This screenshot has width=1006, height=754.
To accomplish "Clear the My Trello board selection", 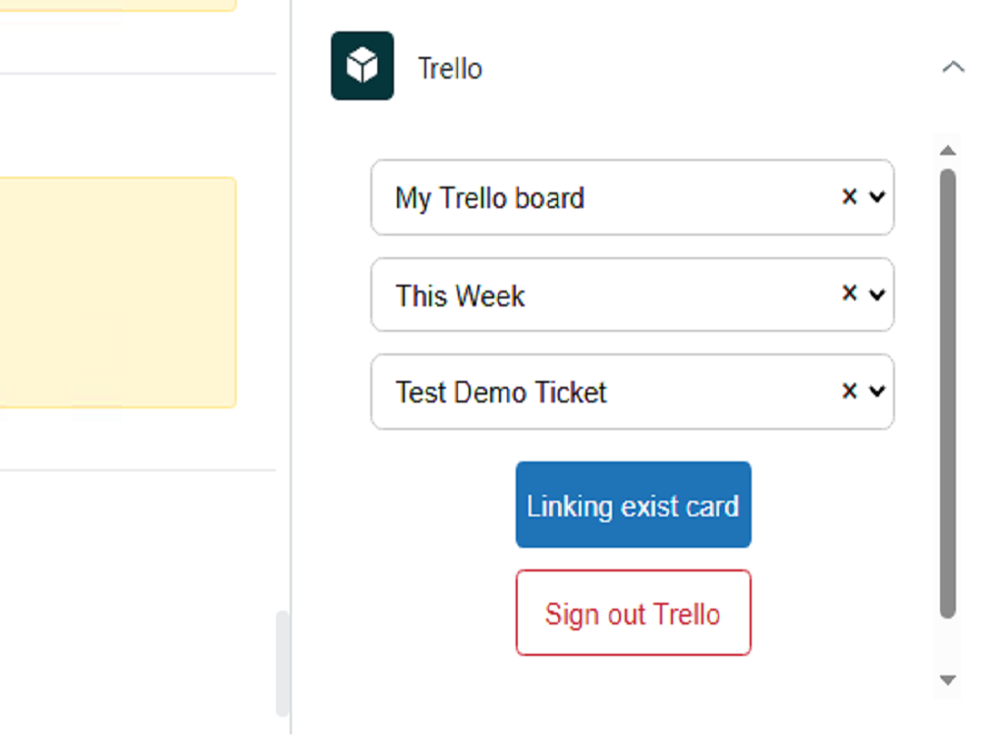I will 850,196.
